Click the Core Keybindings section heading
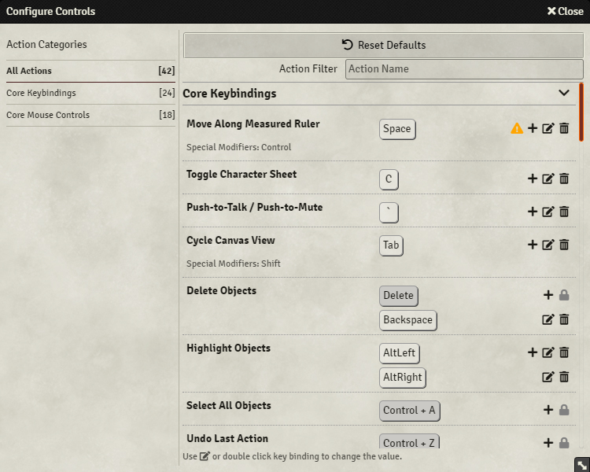The height and width of the screenshot is (472, 590). click(230, 94)
